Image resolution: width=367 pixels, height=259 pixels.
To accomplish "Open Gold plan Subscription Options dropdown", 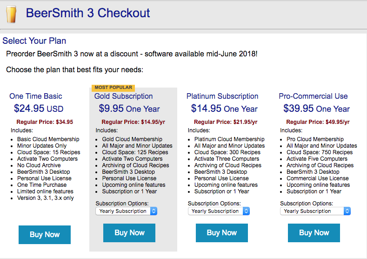I will coord(127,211).
